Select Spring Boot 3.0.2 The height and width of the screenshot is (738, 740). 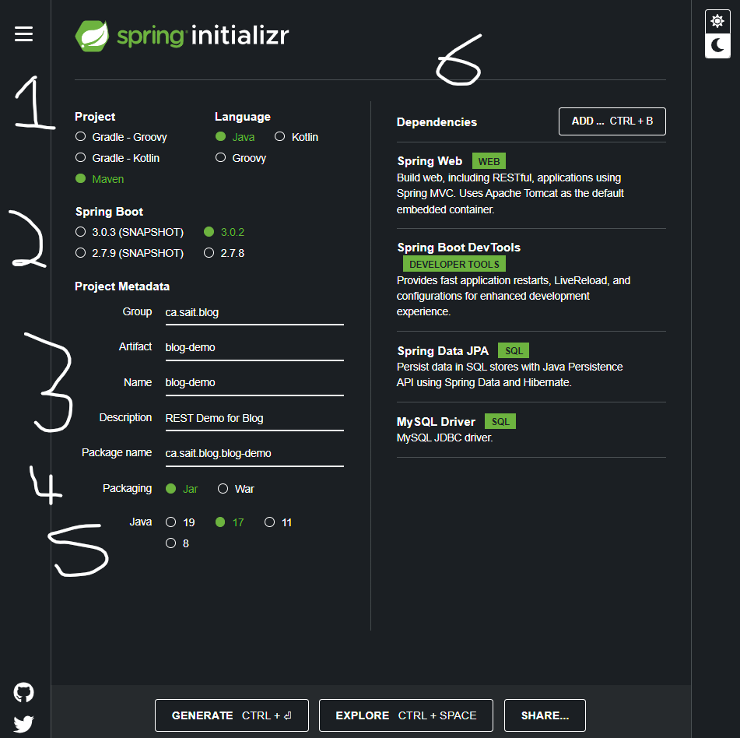224,232
